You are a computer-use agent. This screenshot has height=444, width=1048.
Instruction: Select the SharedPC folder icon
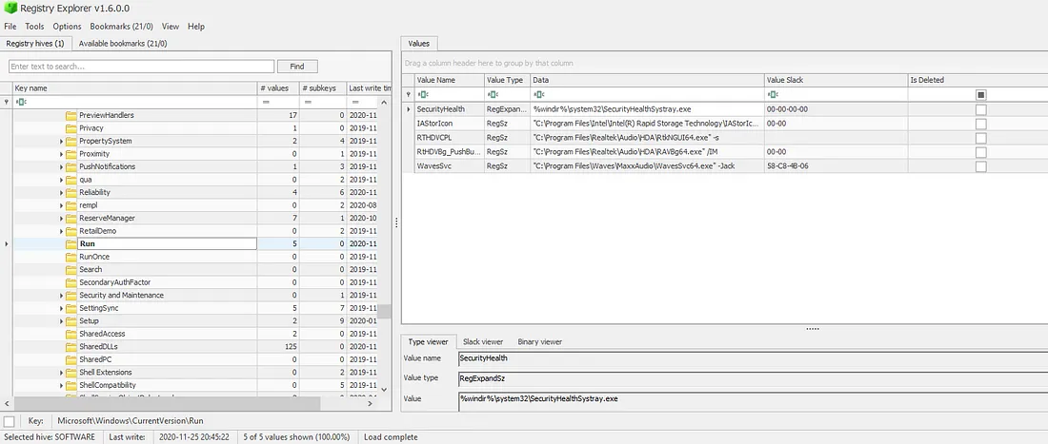(71, 359)
